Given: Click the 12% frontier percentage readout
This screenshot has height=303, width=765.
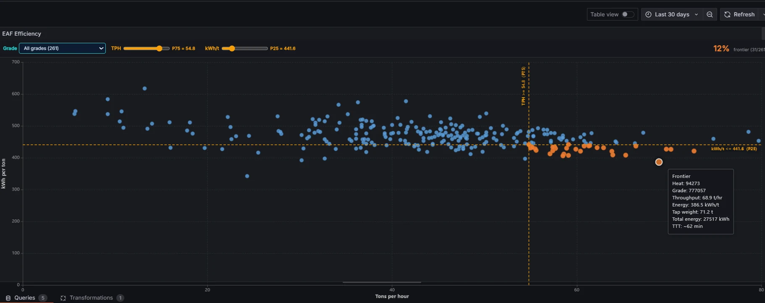Looking at the screenshot, I should click(721, 49).
